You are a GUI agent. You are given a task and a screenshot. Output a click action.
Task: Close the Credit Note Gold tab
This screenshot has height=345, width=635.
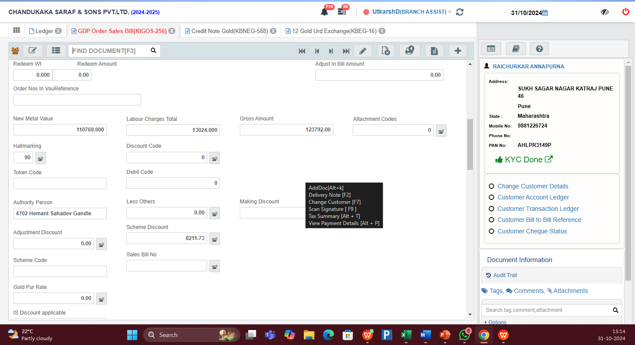tap(273, 31)
